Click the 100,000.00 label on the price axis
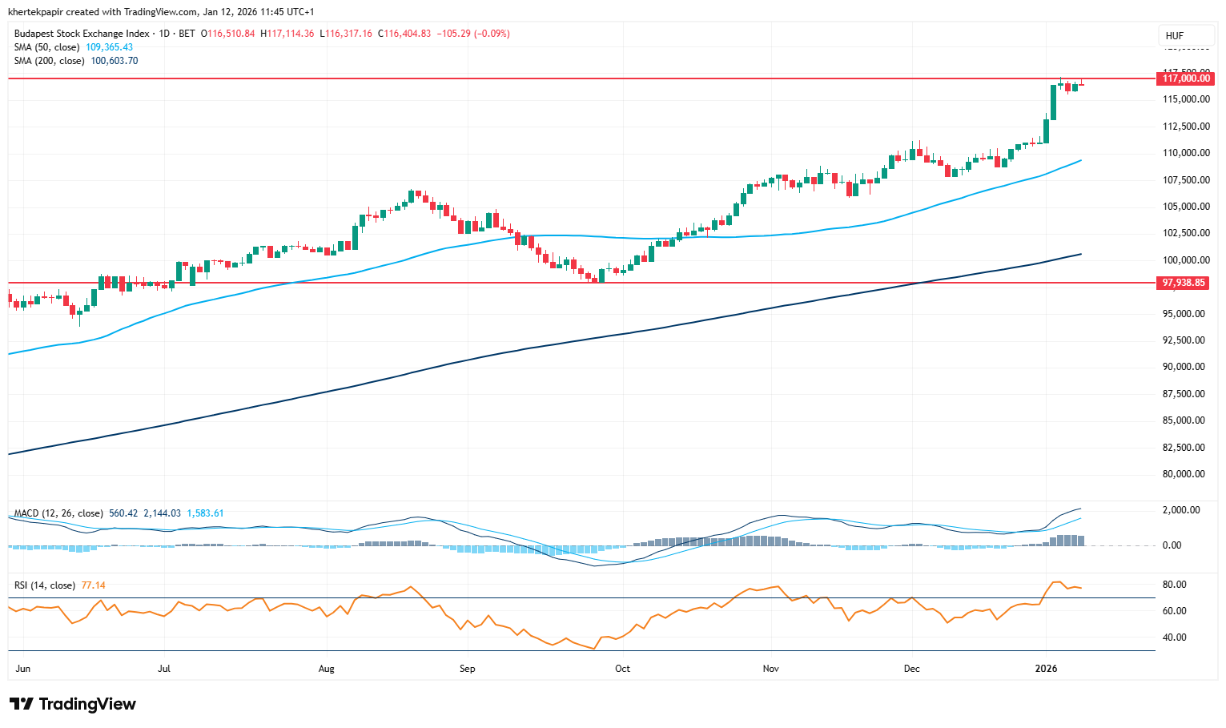The width and height of the screenshot is (1226, 728). tap(1185, 260)
